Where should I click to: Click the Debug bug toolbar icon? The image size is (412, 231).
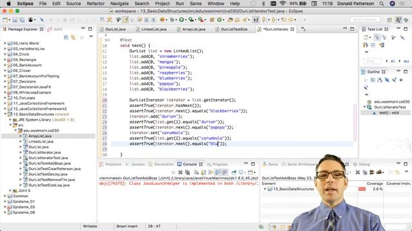pyautogui.click(x=172, y=20)
